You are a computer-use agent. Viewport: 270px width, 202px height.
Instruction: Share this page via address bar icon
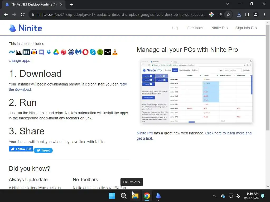220,15
